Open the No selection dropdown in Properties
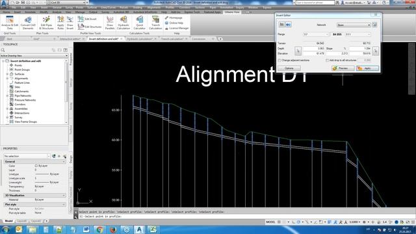 [x=27, y=156]
